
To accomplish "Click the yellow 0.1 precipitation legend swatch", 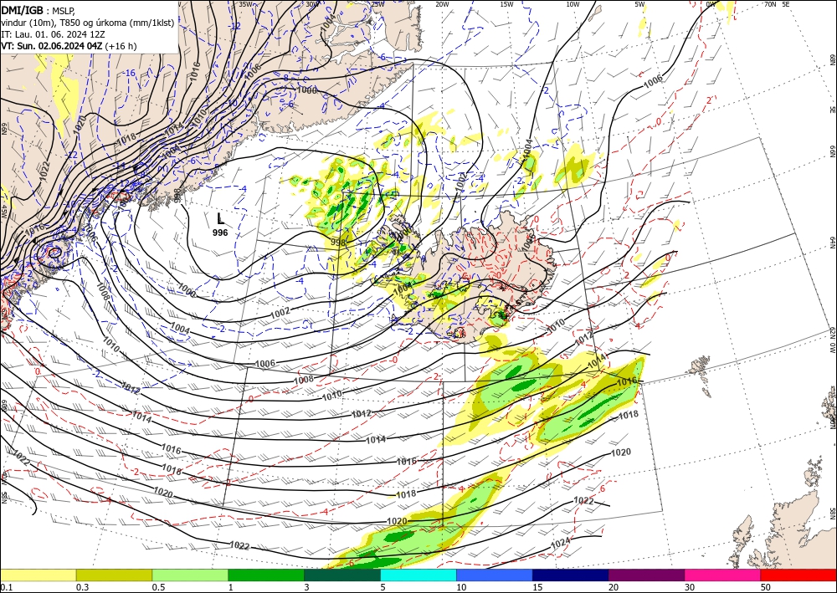I will pos(38,575).
